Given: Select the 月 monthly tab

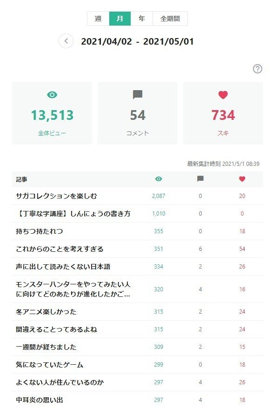Looking at the screenshot, I should pos(119,19).
